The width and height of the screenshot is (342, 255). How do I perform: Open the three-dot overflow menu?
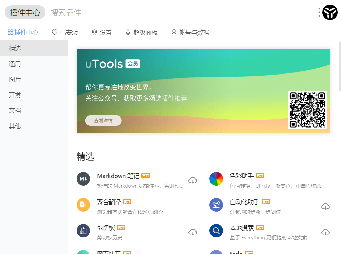pos(319,12)
